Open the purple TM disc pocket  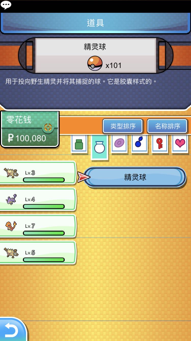(119, 144)
